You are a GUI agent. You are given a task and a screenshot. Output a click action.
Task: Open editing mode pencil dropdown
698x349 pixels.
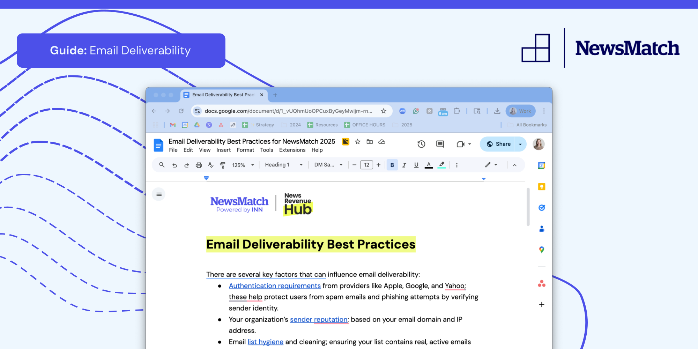(x=491, y=165)
